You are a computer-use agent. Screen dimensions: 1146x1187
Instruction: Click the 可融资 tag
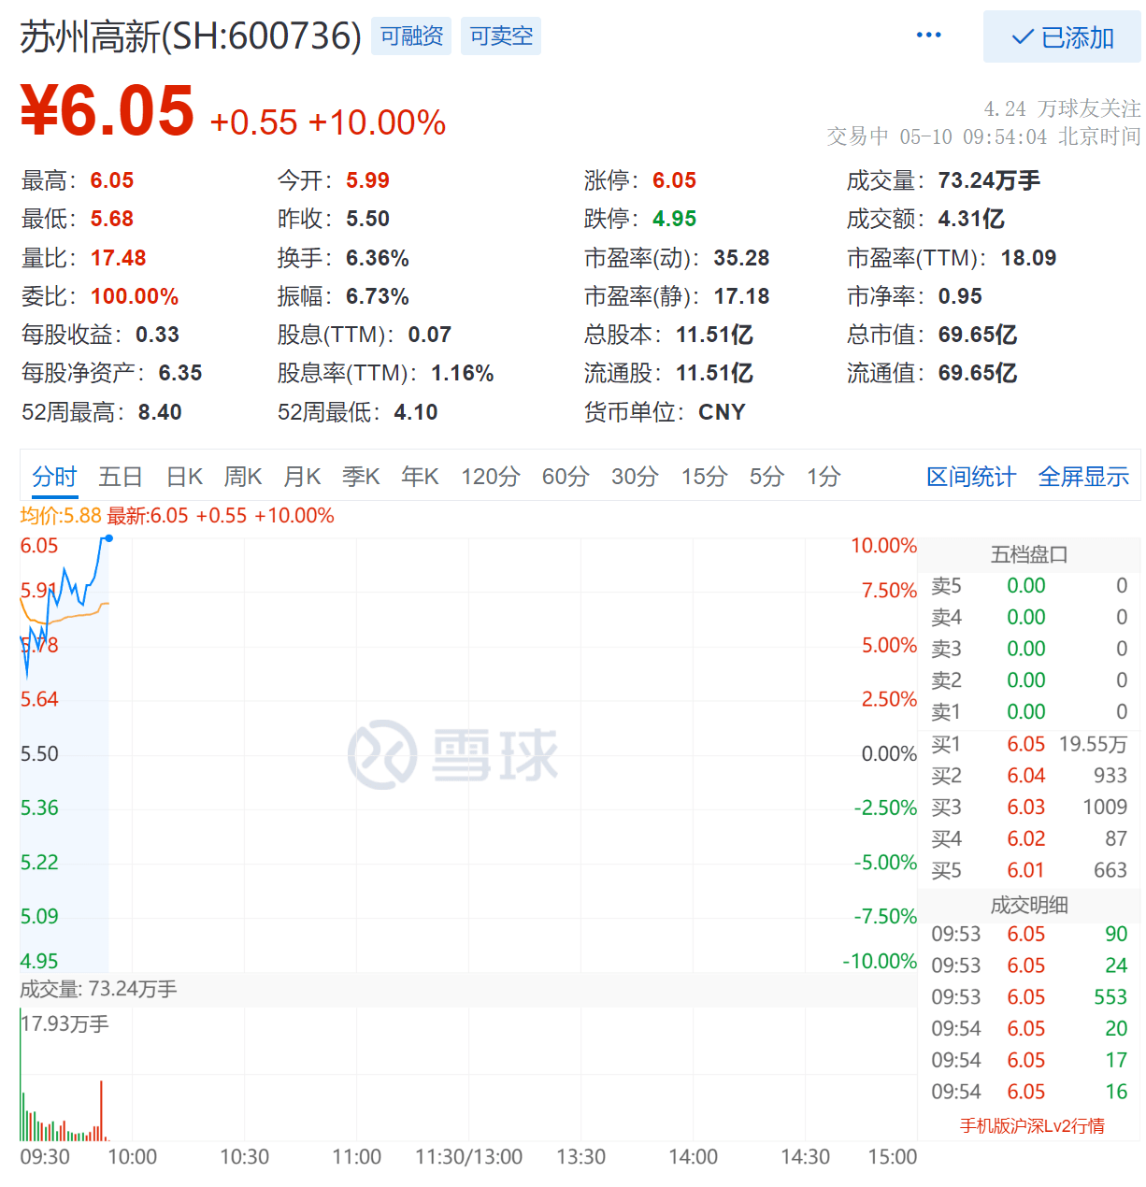[411, 36]
